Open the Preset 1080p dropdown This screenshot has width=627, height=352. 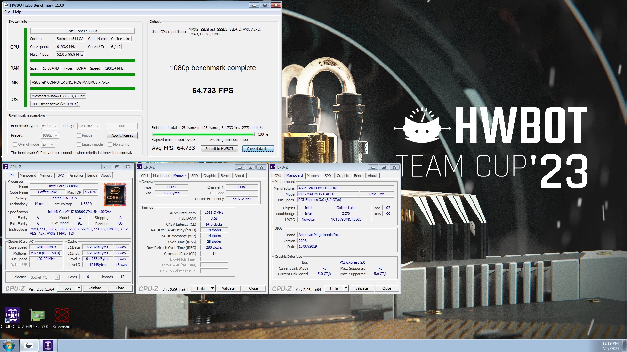(50, 135)
